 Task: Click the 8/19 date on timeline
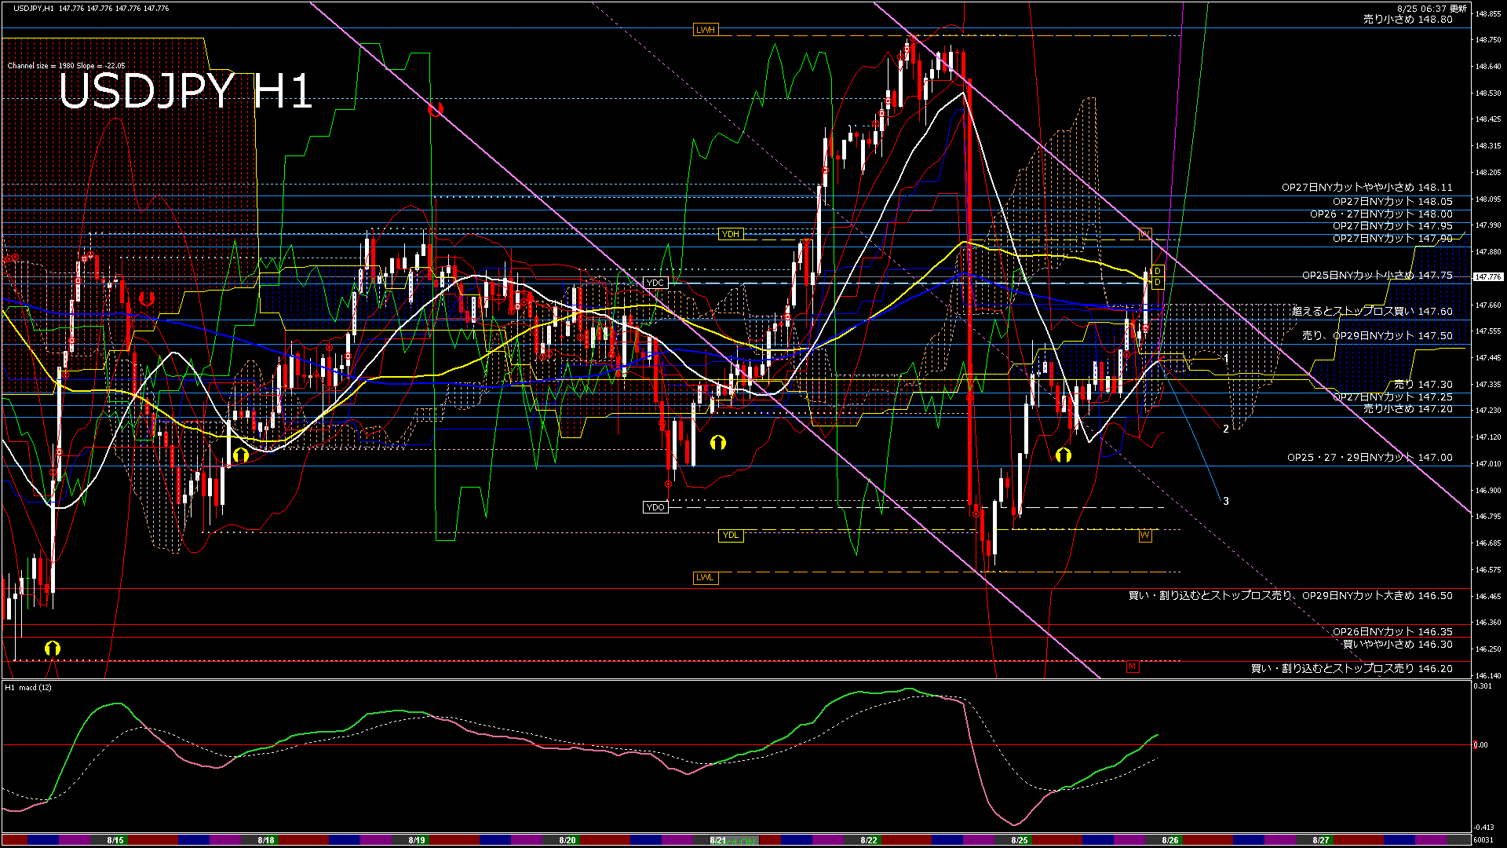417,840
